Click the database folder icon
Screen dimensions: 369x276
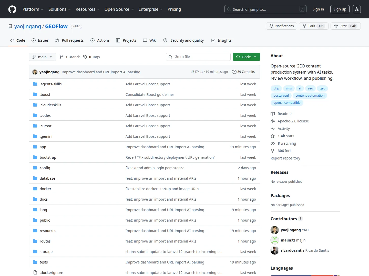[35, 178]
